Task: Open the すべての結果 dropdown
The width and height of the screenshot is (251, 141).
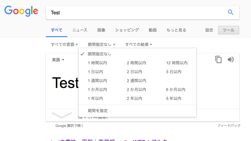Action: tap(138, 44)
